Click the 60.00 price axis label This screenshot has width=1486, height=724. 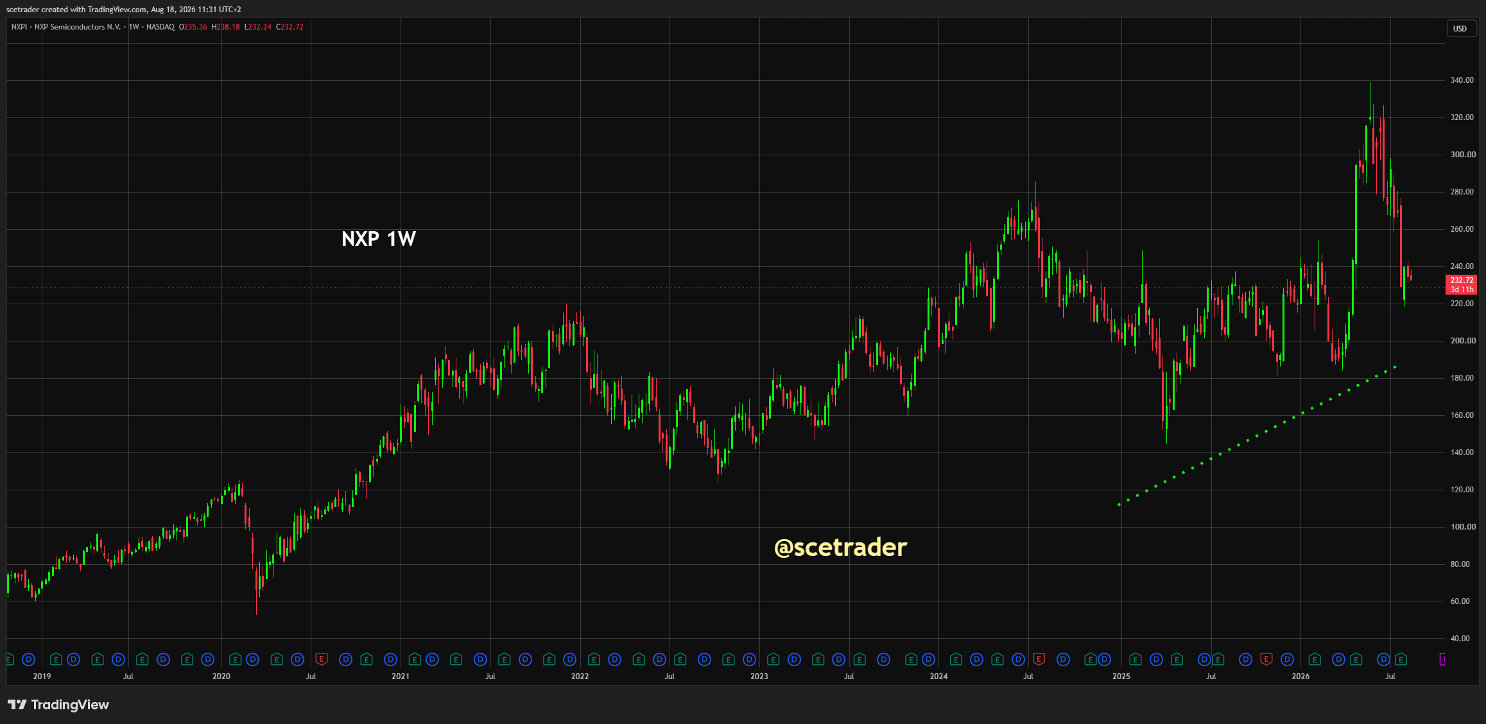point(1460,601)
